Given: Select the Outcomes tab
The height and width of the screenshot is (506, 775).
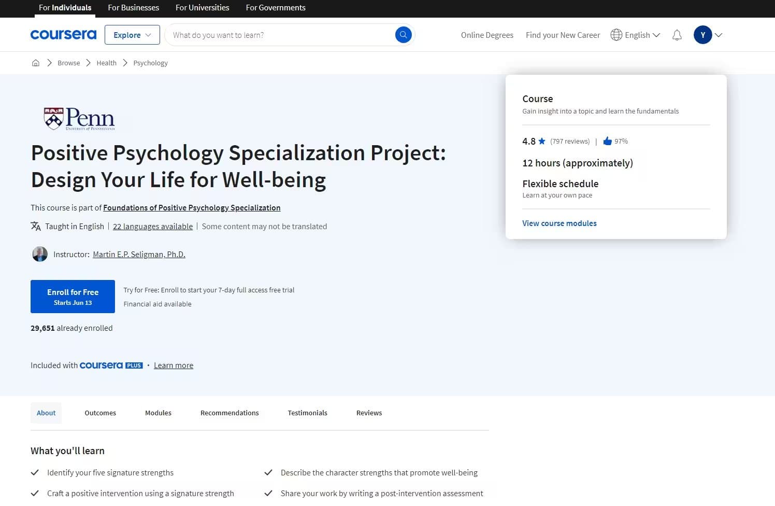Looking at the screenshot, I should (101, 413).
